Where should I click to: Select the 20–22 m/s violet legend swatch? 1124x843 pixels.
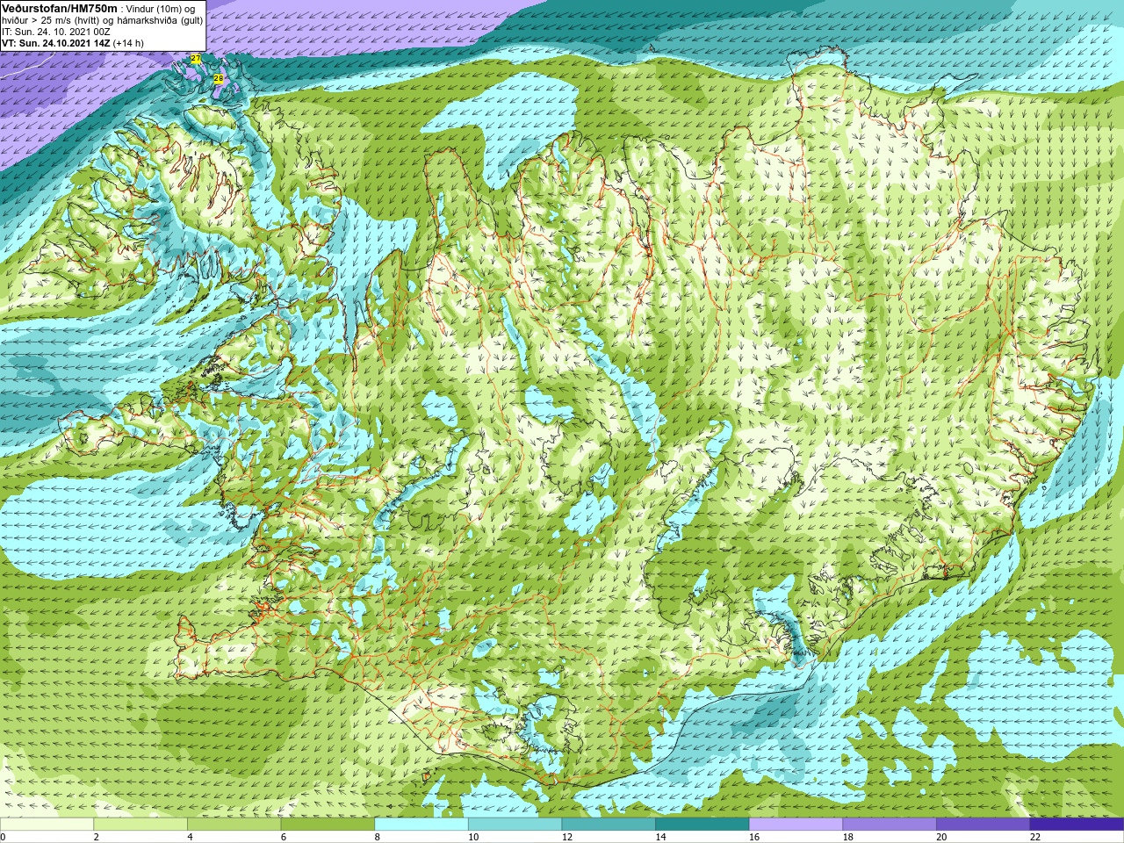[x=983, y=825]
